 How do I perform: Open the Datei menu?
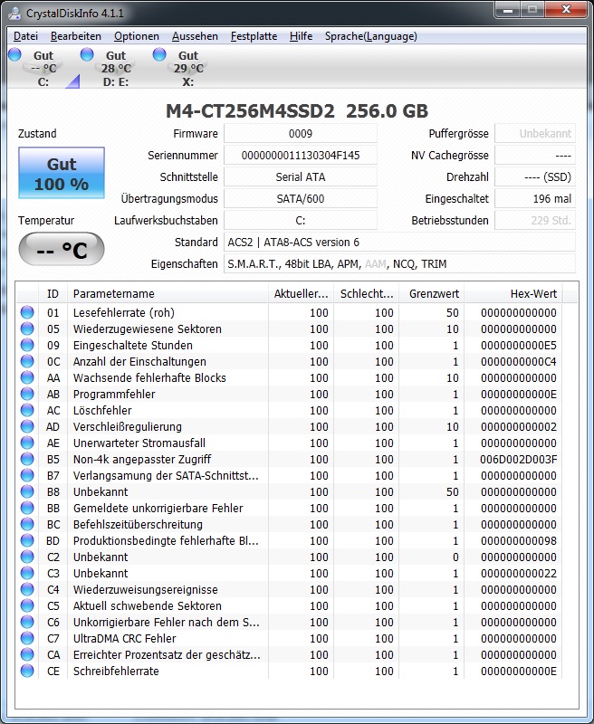26,36
